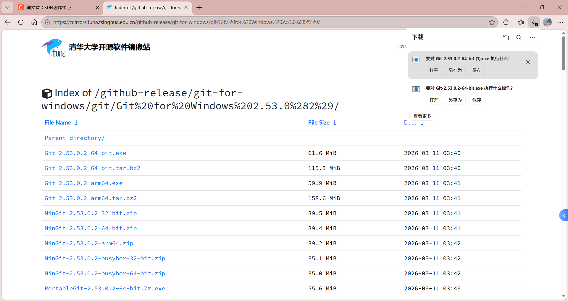Open the Parent directory link
Screen dimensions: 568x301
(x=74, y=138)
